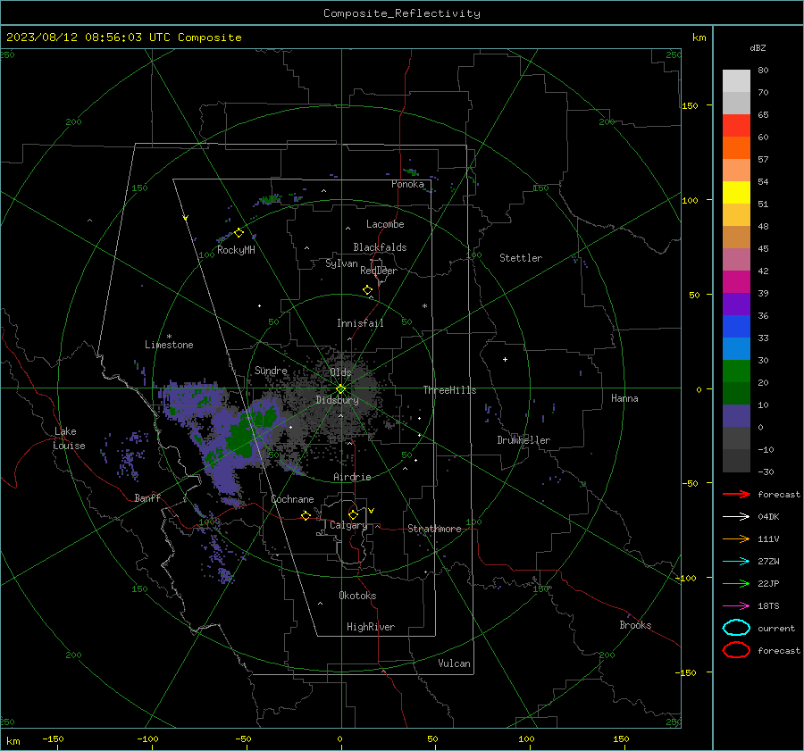804x751 pixels.
Task: Click the Ponoka city label
Action: [407, 184]
